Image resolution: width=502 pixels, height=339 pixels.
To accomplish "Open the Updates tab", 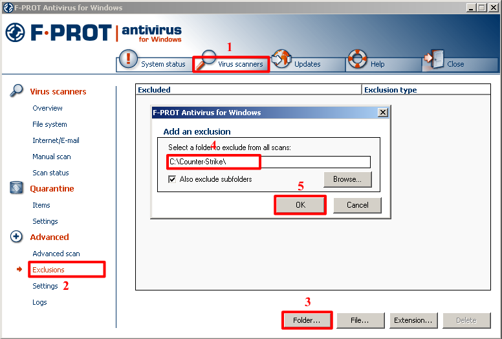I will [307, 64].
